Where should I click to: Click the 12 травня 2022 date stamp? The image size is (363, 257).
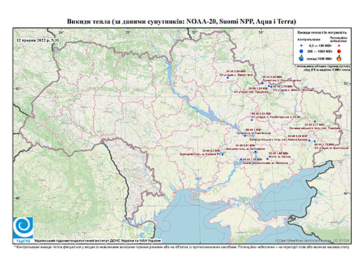(x=38, y=40)
